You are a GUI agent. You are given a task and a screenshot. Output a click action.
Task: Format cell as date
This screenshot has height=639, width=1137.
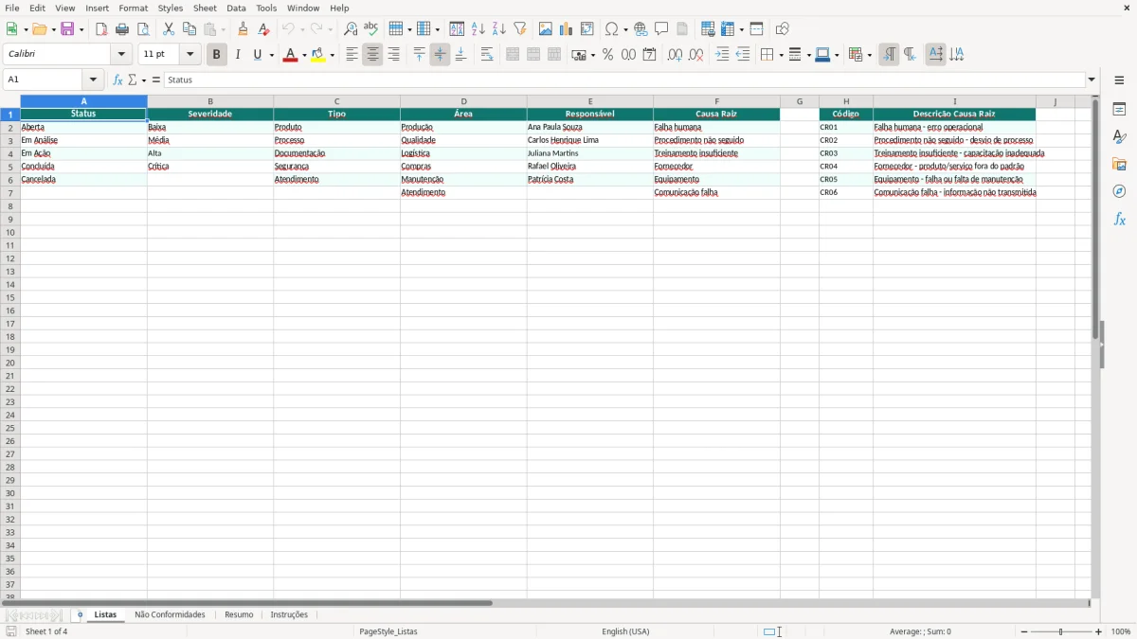(649, 55)
